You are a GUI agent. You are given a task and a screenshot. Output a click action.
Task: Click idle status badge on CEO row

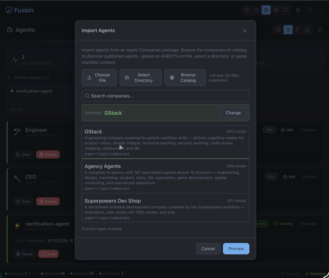pyautogui.click(x=271, y=177)
